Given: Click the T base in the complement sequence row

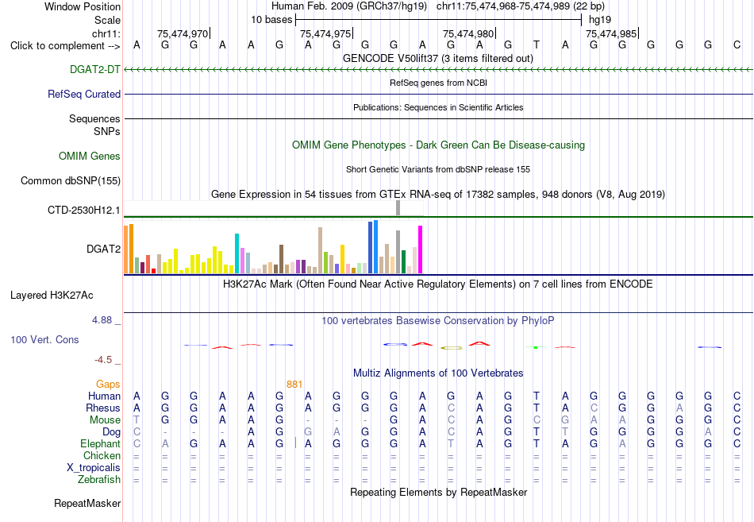Looking at the screenshot, I should (x=537, y=45).
